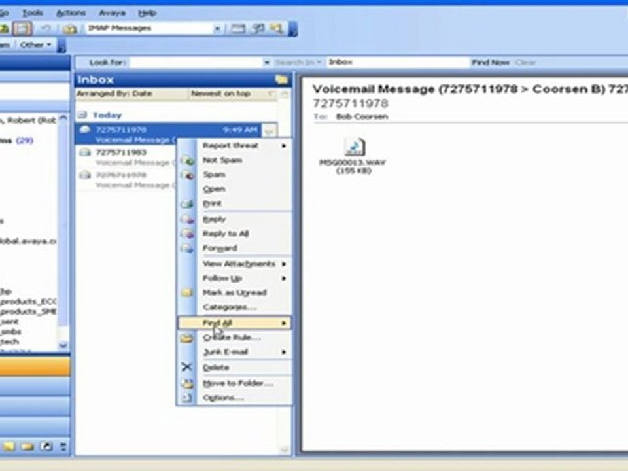Select the third greyed voicemail message

(126, 179)
